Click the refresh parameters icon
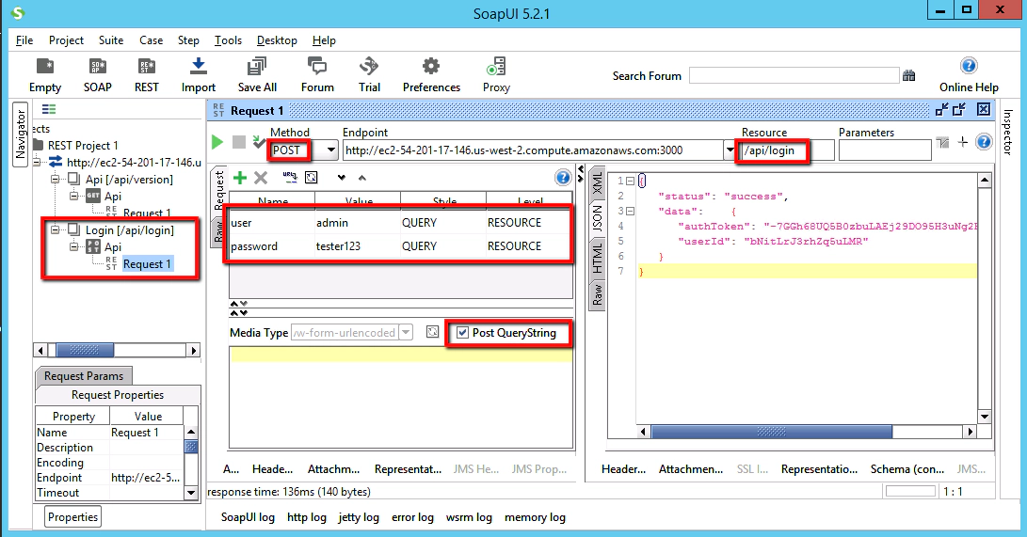Viewport: 1027px width, 537px height. [312, 177]
